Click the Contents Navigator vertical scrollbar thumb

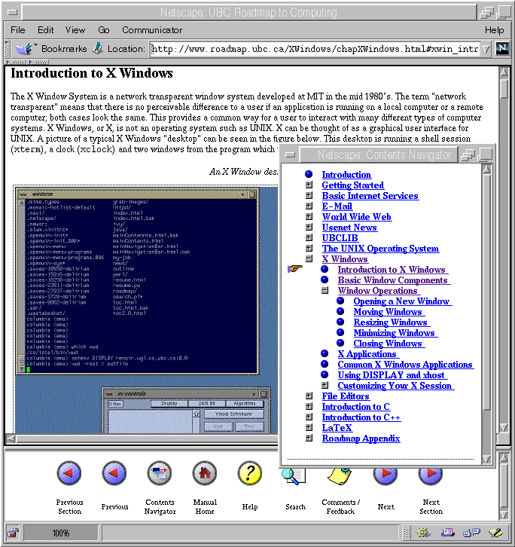(486, 292)
